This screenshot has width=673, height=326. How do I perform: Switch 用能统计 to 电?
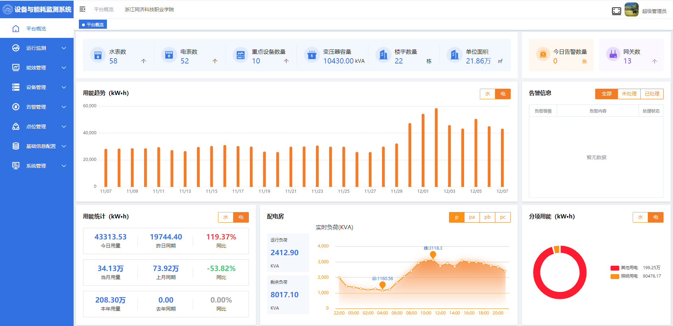click(241, 217)
